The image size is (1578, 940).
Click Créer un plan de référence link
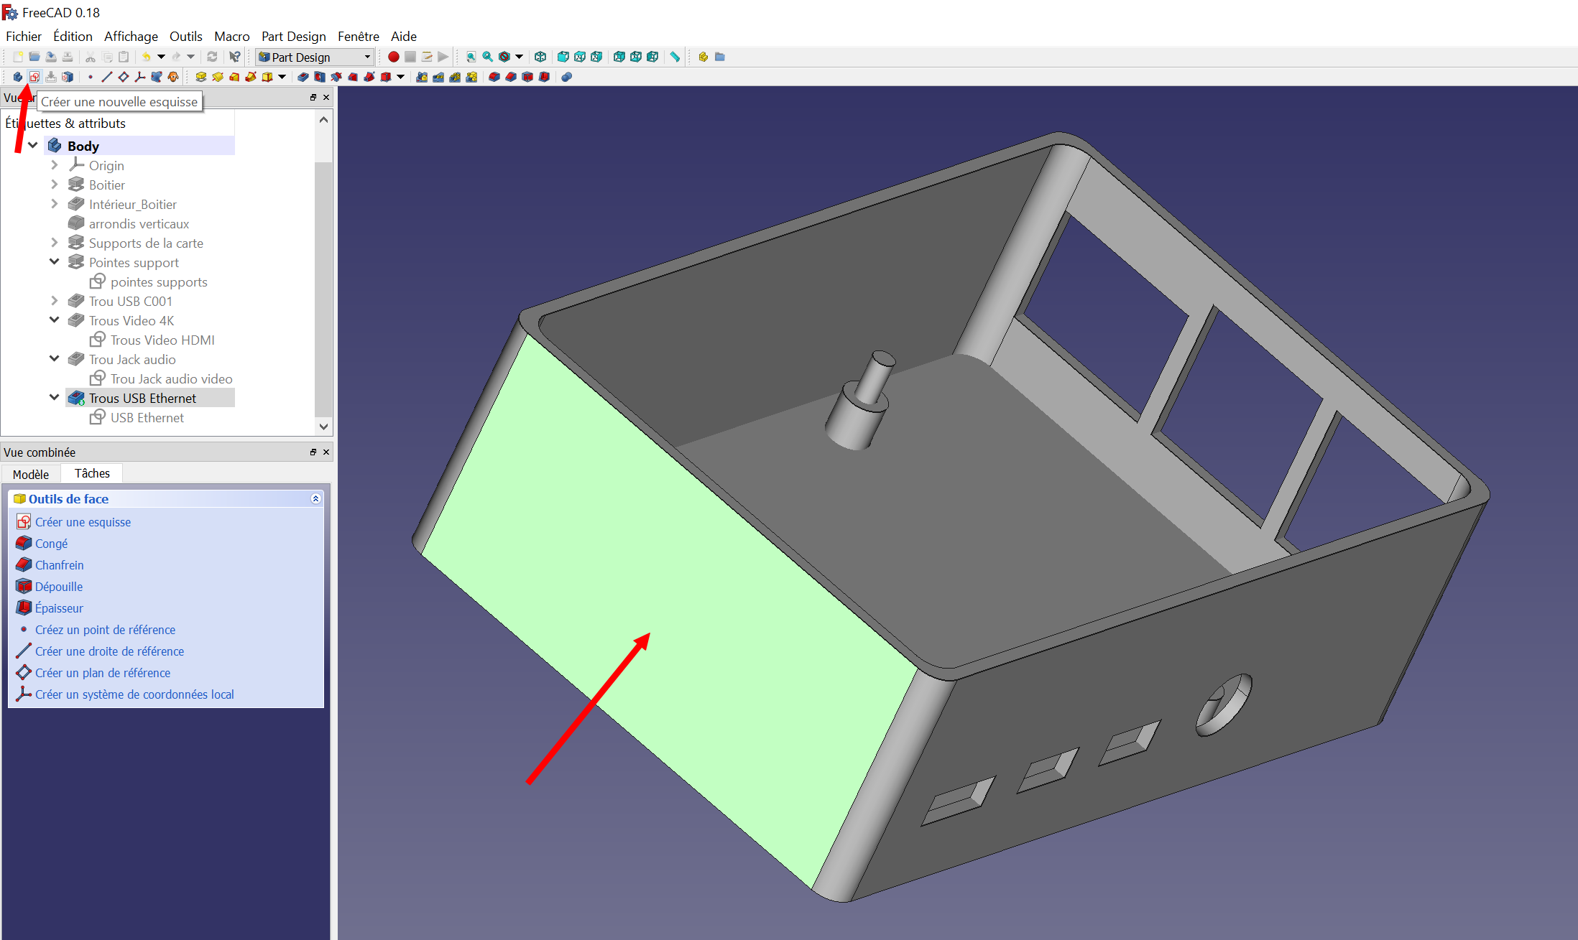click(103, 673)
